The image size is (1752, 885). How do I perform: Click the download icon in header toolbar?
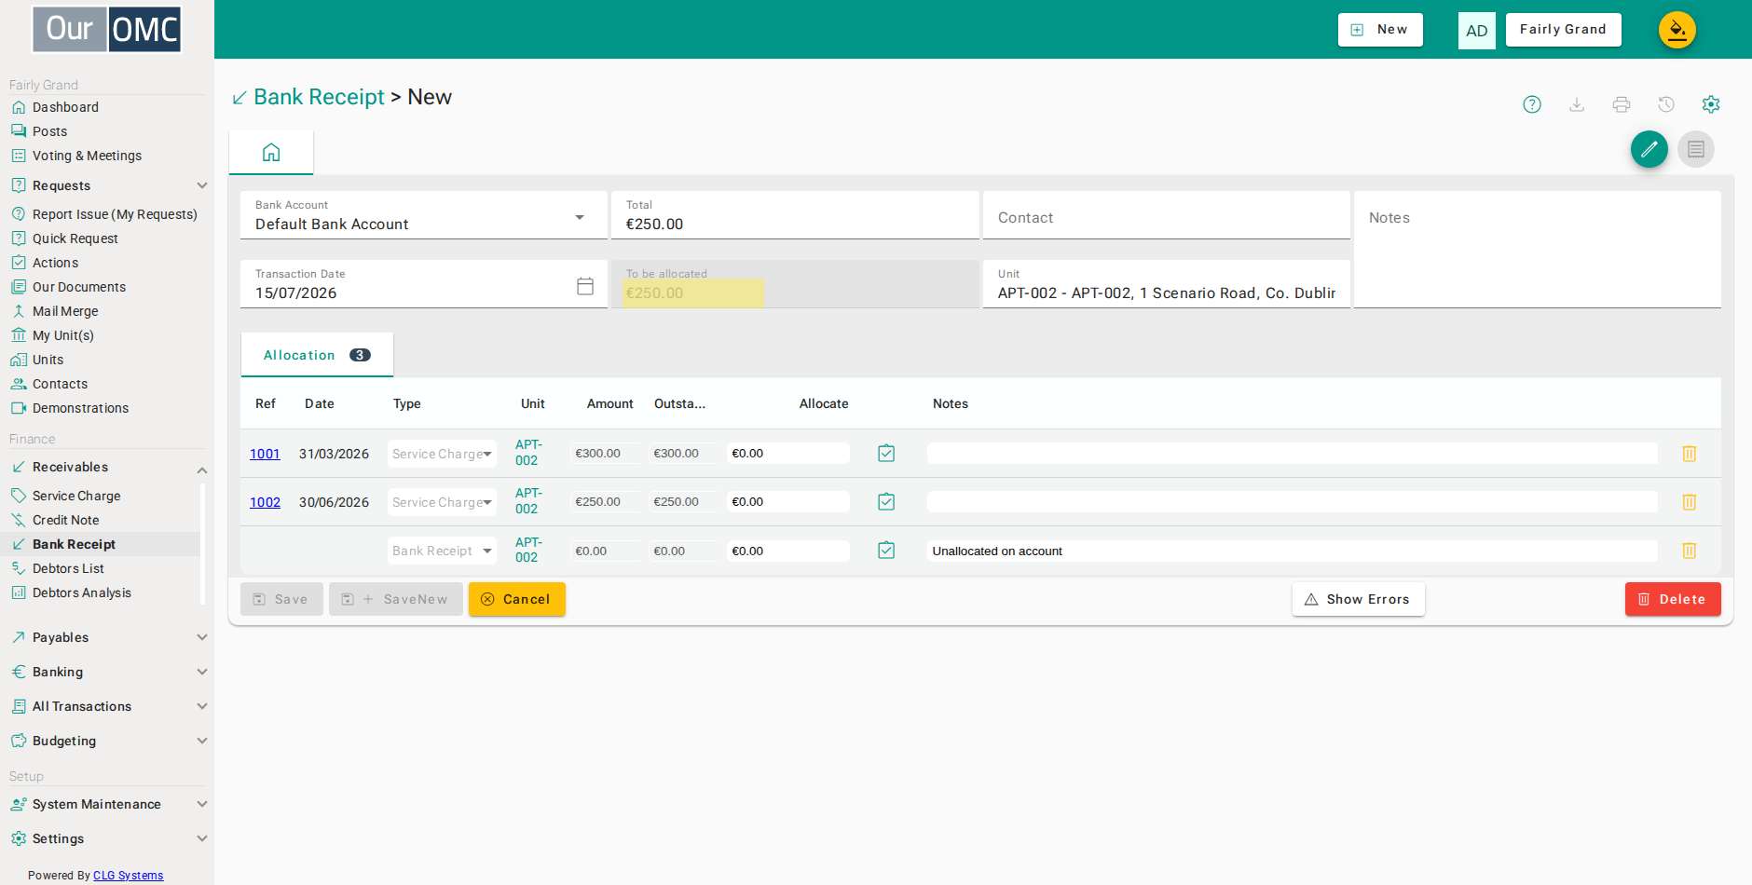[x=1577, y=104]
